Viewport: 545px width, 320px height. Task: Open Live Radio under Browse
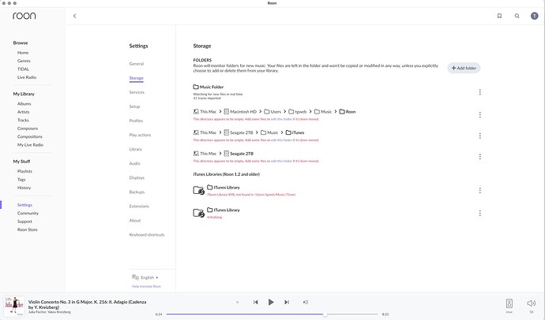(x=27, y=77)
